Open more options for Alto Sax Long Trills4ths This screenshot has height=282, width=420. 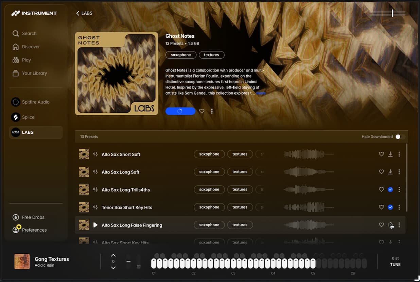[x=399, y=189]
